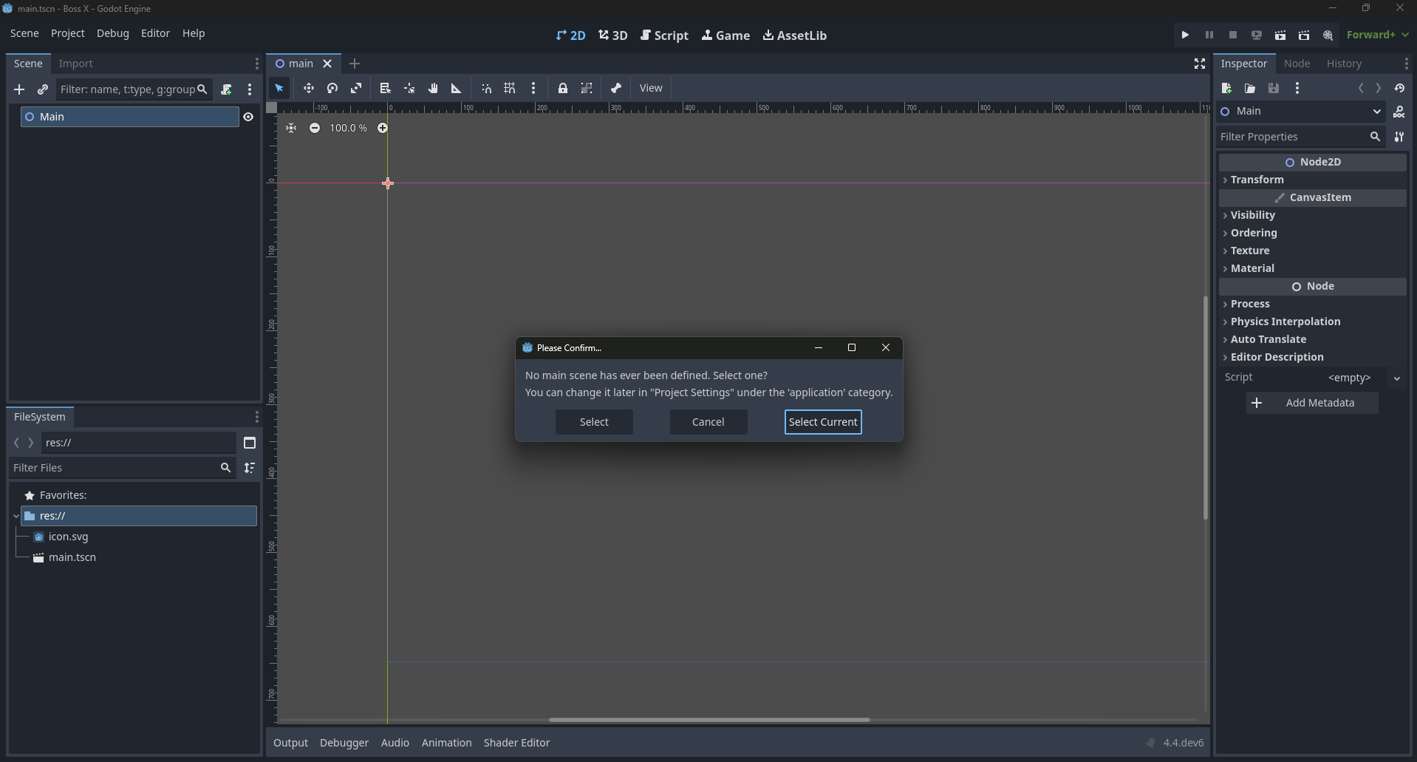This screenshot has height=762, width=1417.
Task: Load a resource folder icon in Inspector
Action: coord(1250,88)
